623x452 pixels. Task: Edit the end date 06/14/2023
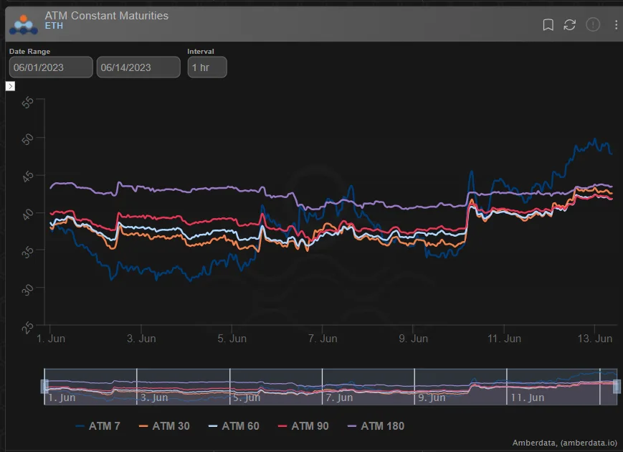[138, 67]
